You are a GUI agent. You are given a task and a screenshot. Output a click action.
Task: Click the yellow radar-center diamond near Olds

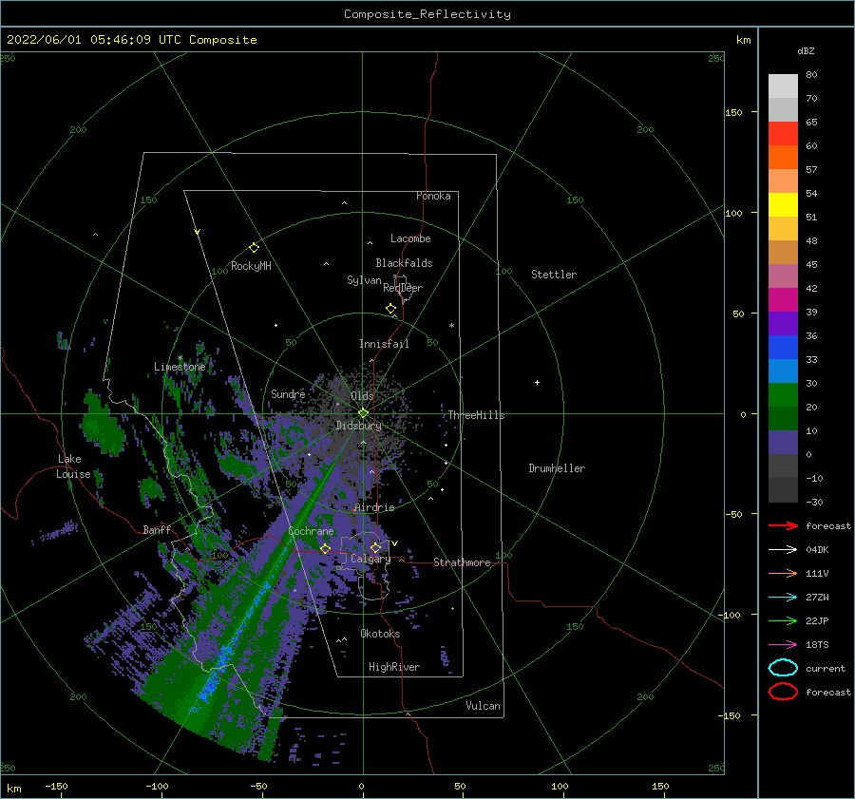click(363, 413)
